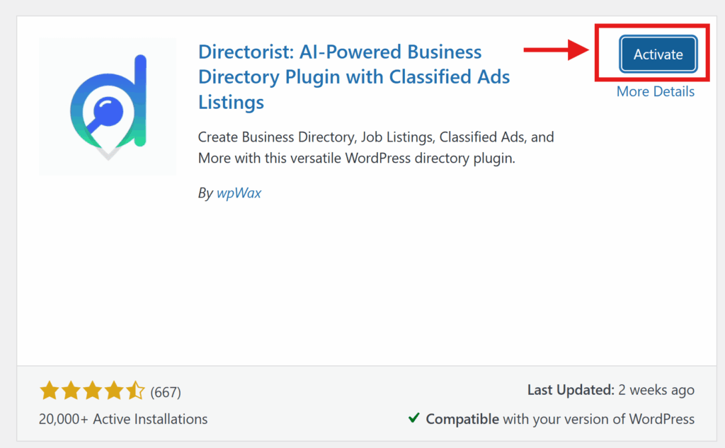Click the (667) ratings count
This screenshot has height=448, width=725.
click(166, 391)
